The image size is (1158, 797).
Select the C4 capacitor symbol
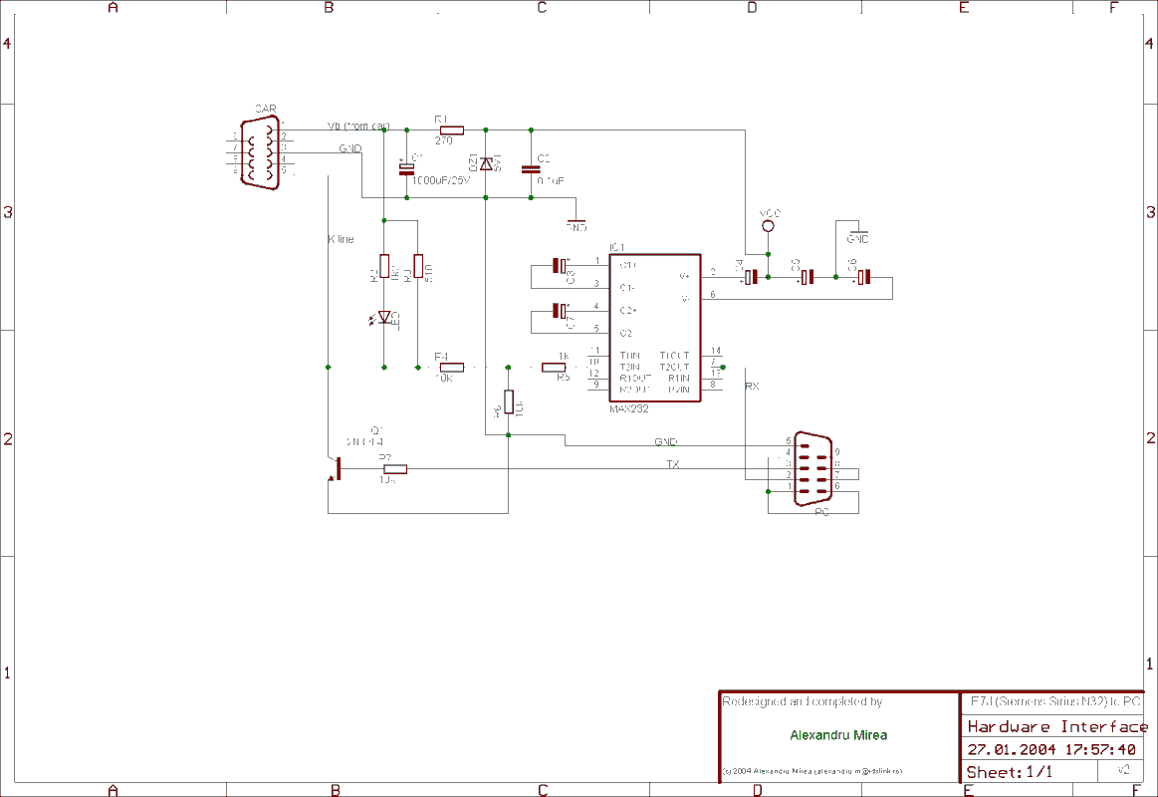[x=751, y=277]
